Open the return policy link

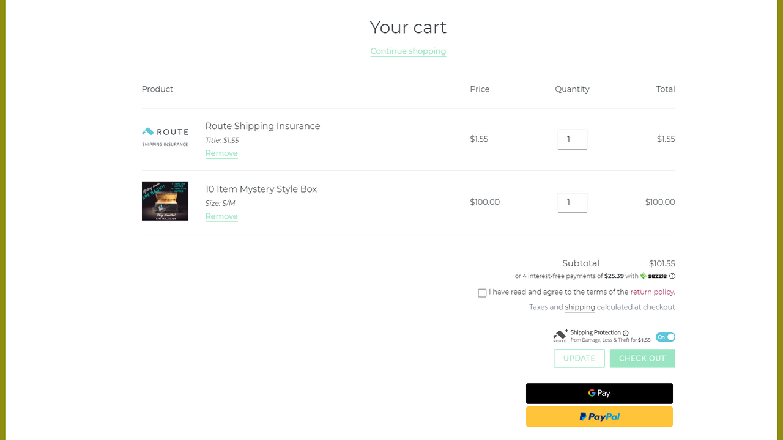click(x=652, y=292)
